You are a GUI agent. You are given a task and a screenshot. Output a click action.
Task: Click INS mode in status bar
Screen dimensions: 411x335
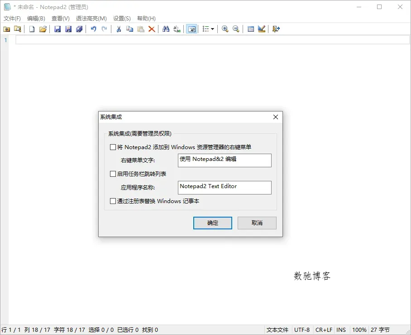[341, 330]
